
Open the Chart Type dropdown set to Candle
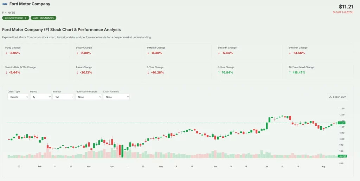point(18,97)
